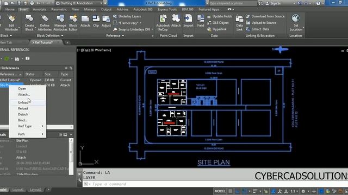Open the Express Tools ribbon tab
348x195 pixels.
(167, 10)
